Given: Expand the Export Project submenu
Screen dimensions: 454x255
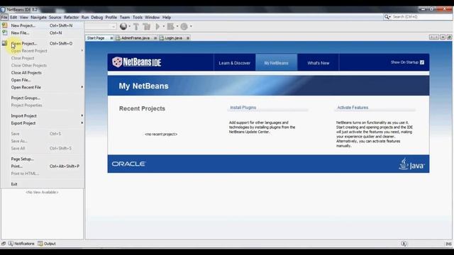Looking at the screenshot, I should [x=82, y=123].
